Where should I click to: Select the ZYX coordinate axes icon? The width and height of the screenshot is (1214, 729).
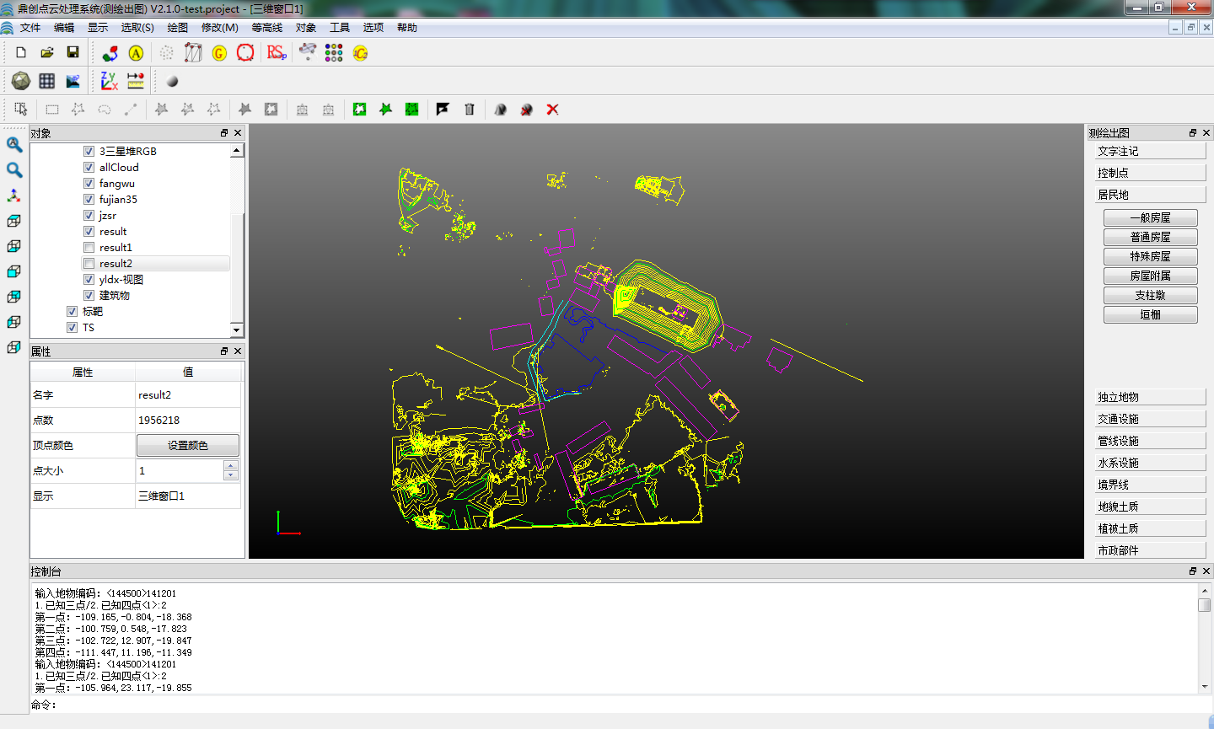coord(109,81)
